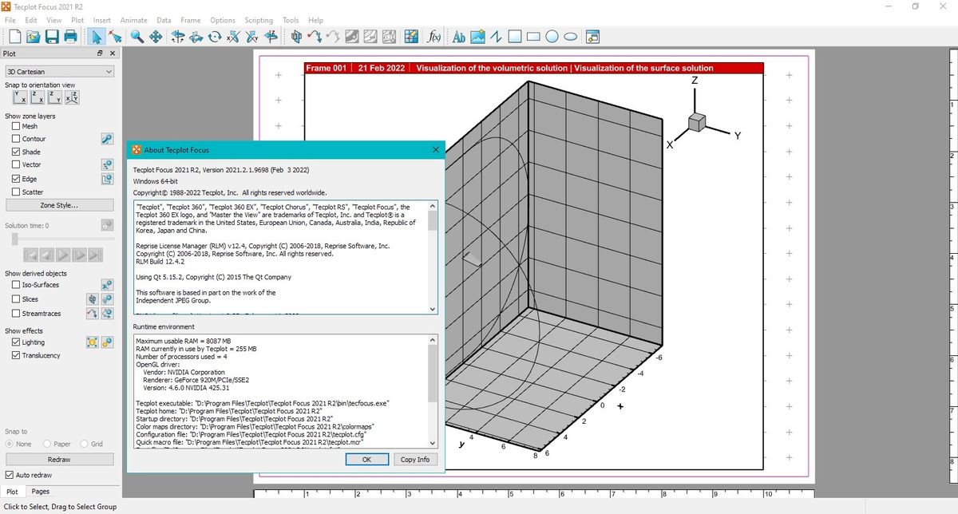Turn off Translucency effect
Image resolution: width=958 pixels, height=514 pixels.
[16, 355]
